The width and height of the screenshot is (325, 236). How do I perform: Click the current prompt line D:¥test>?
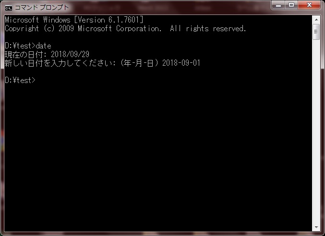click(x=20, y=80)
